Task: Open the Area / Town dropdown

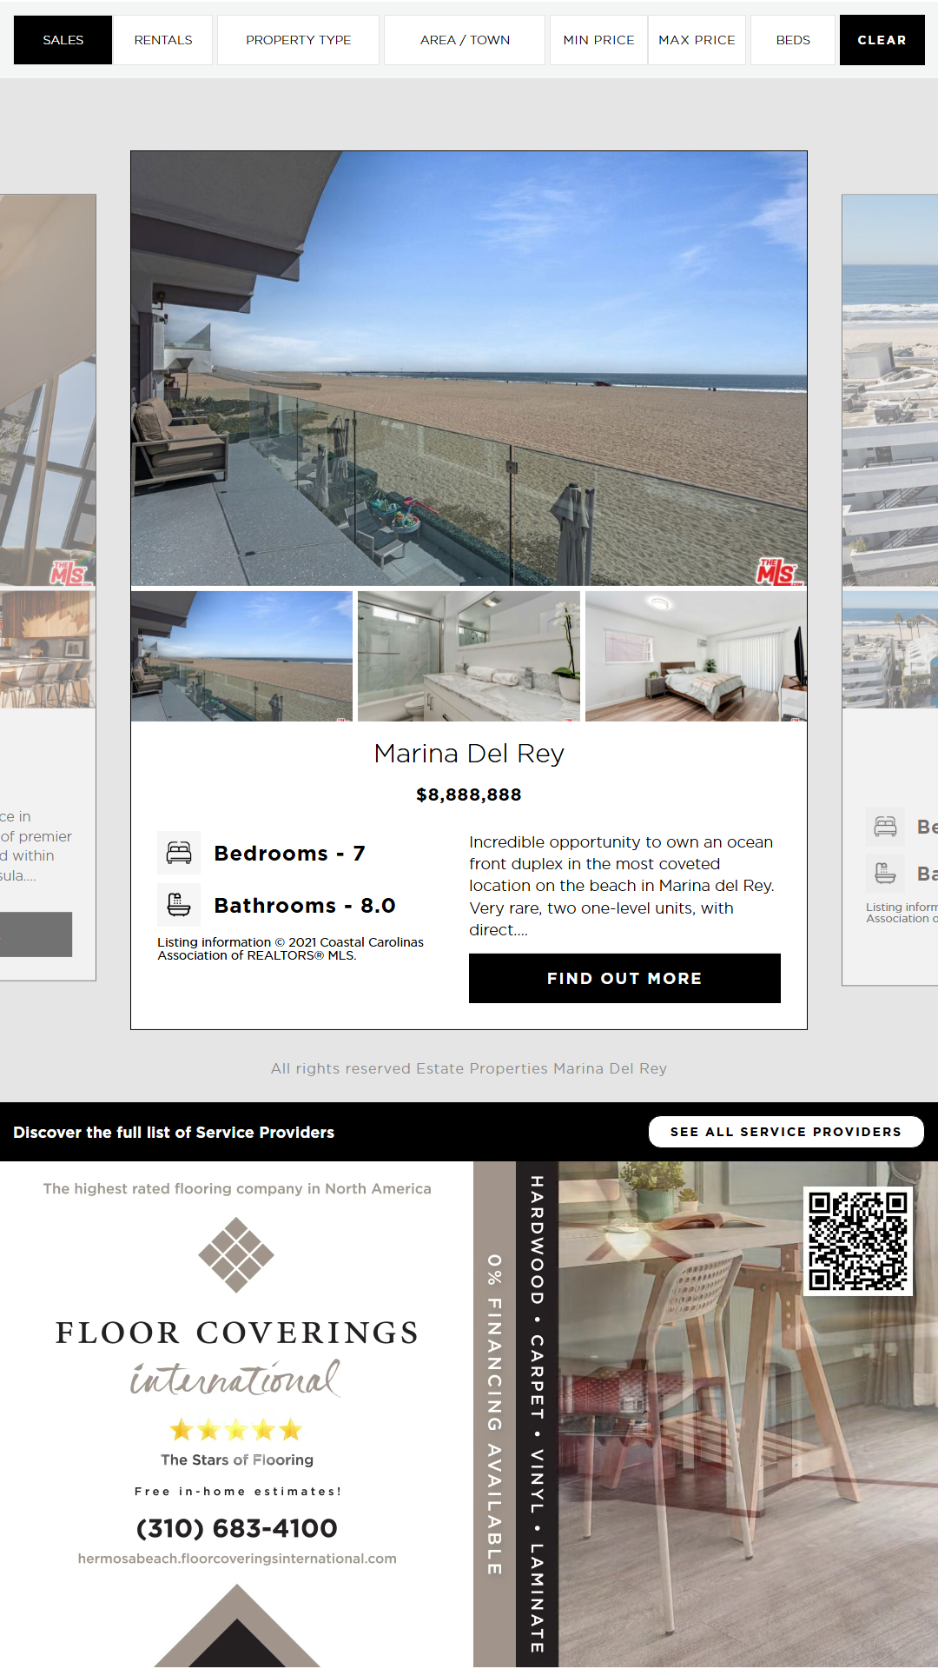Action: coord(465,40)
